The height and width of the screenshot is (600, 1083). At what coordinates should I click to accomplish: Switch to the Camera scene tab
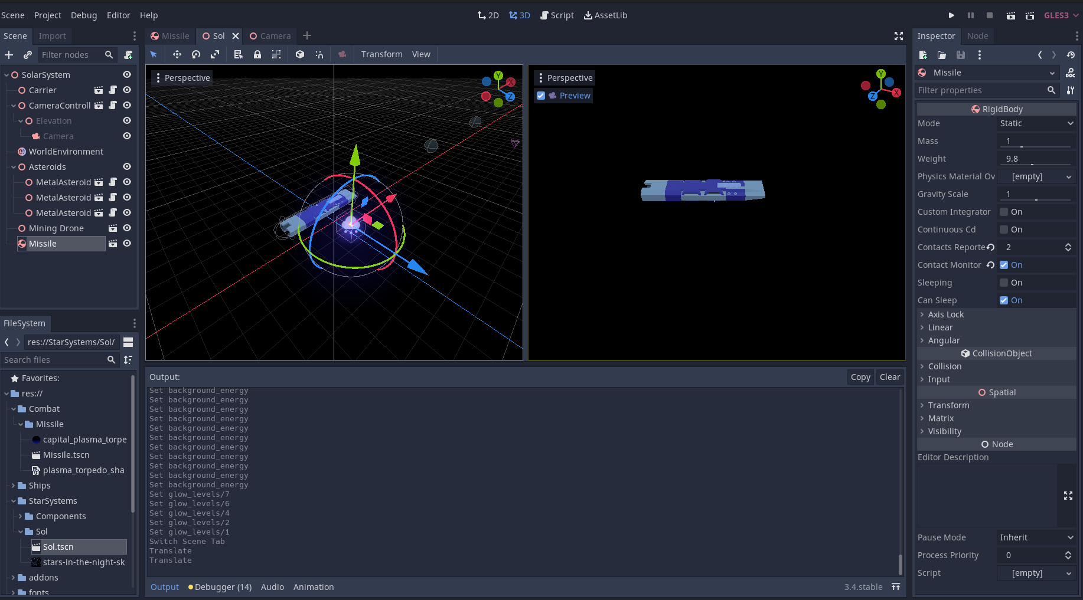pyautogui.click(x=270, y=36)
